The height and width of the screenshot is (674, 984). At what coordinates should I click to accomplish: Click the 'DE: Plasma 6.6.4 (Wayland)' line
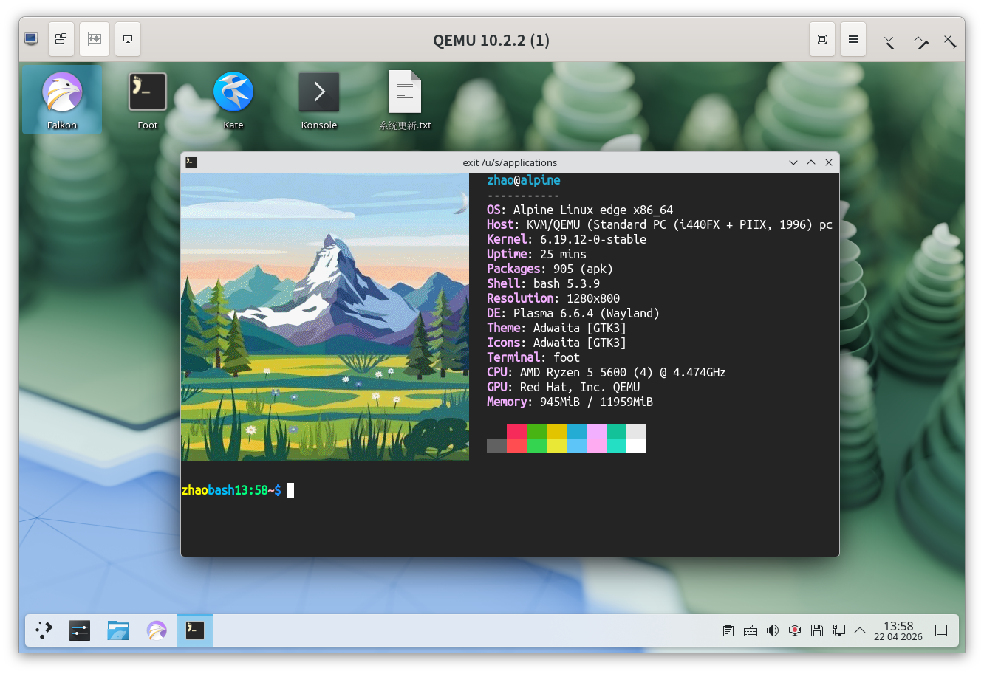(573, 313)
